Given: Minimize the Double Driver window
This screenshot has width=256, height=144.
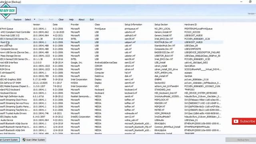Looking at the screenshot, I should coord(241,2).
